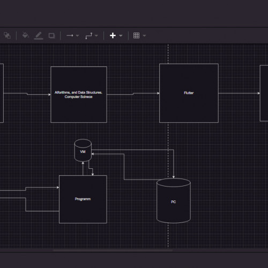
Task: Click the Waypoints connector icon
Action: pos(89,36)
